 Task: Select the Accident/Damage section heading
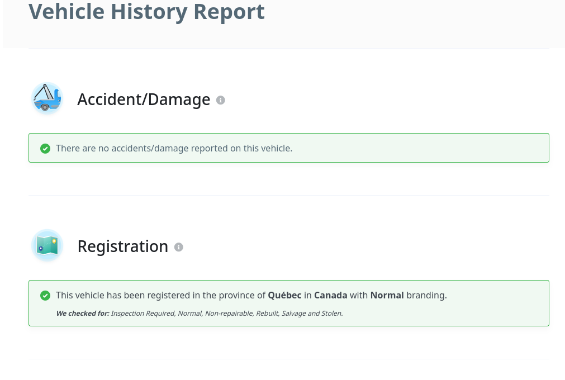(144, 99)
